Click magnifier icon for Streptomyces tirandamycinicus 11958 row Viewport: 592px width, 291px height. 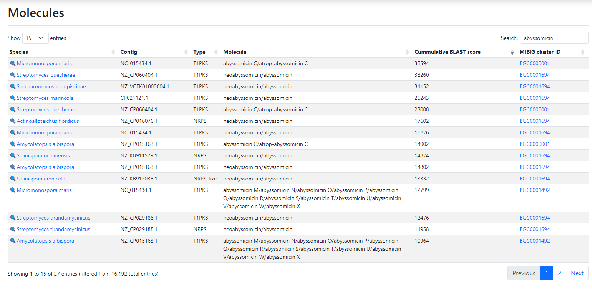[13, 229]
